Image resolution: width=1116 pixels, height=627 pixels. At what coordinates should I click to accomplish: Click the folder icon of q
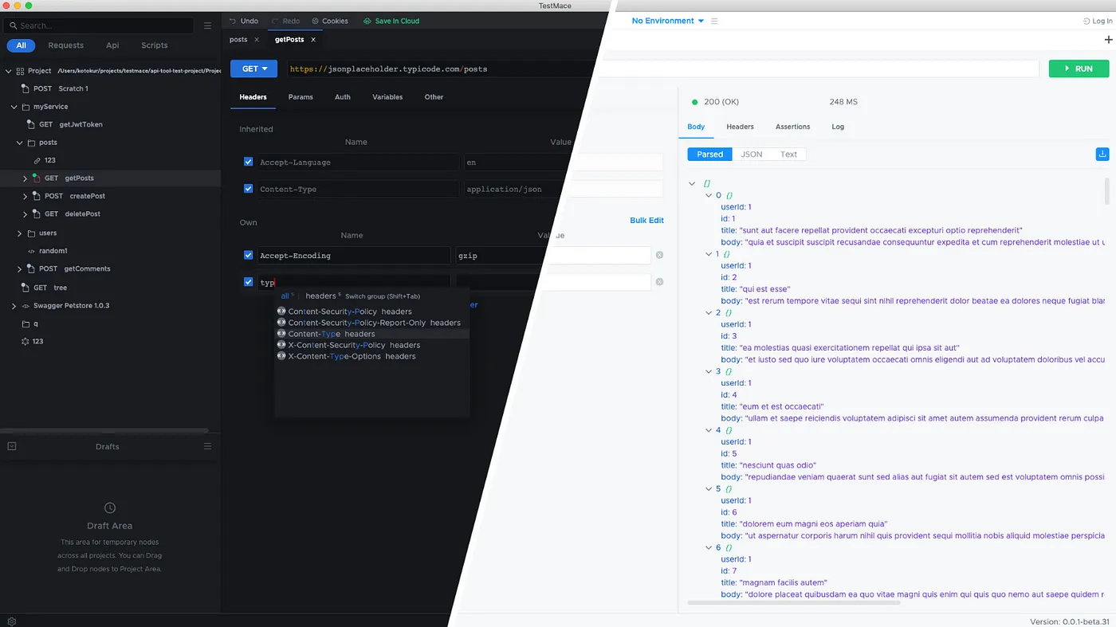pyautogui.click(x=26, y=323)
